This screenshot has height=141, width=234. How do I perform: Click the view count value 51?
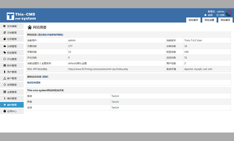[186, 58]
